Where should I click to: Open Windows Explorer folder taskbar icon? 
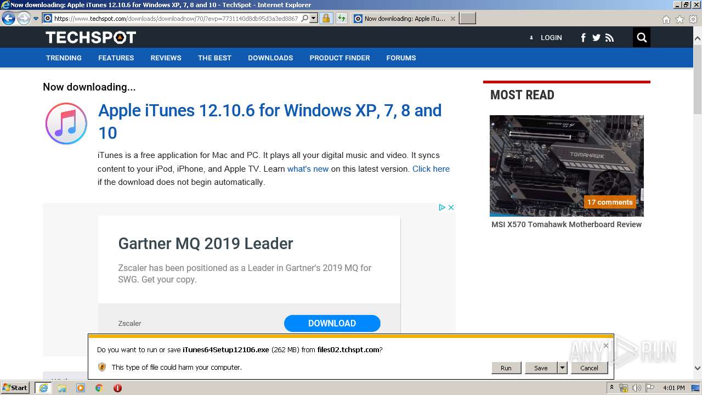(62, 388)
